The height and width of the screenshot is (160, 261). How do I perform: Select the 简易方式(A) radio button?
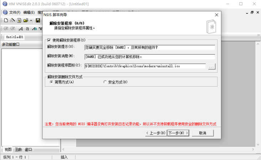coord(51,82)
